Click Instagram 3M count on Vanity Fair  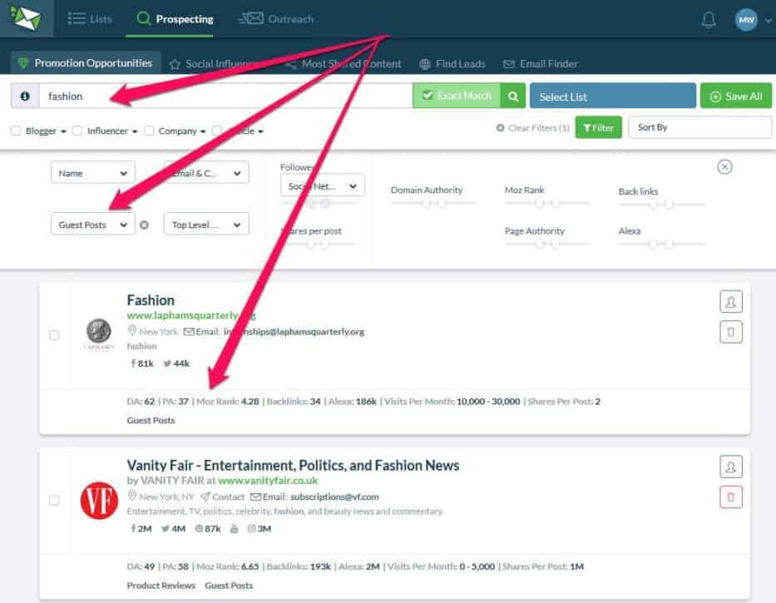259,529
